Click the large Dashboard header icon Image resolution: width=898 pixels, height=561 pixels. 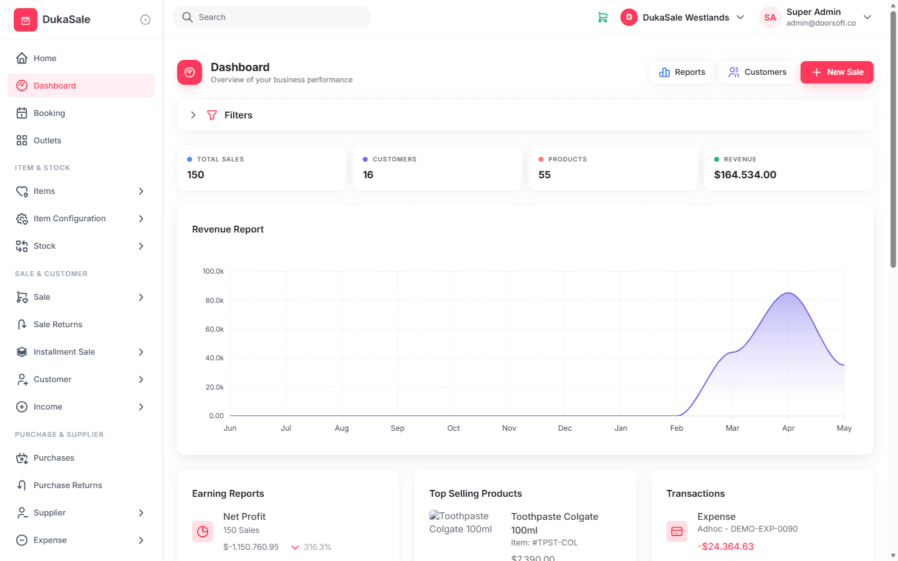[x=190, y=72]
